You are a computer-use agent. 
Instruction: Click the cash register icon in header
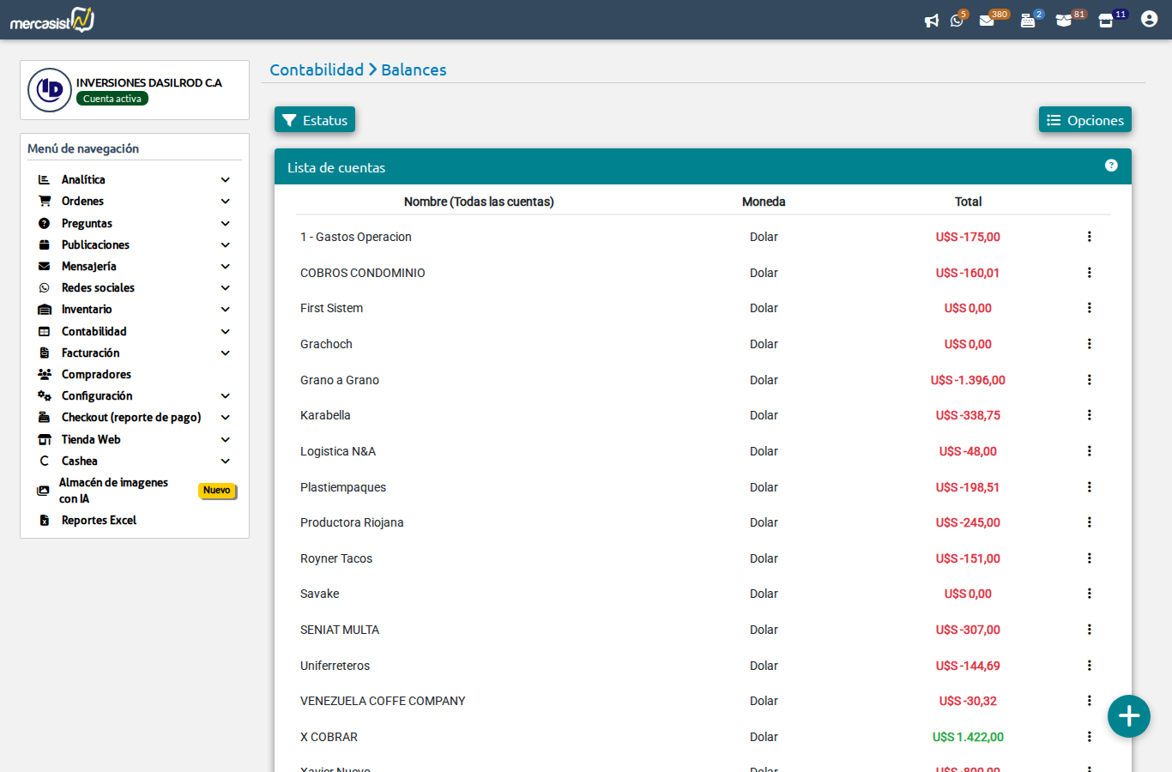point(1027,21)
